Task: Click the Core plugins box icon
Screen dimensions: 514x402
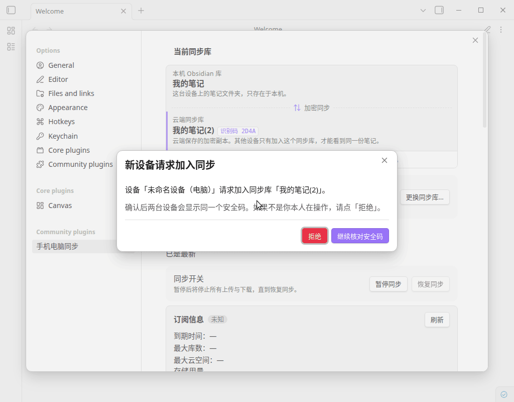Action: pos(40,150)
